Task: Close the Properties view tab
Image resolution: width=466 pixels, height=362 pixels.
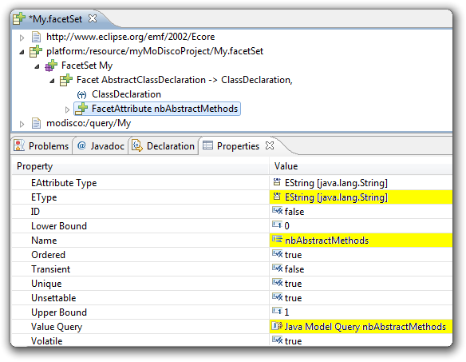Action: tap(270, 145)
